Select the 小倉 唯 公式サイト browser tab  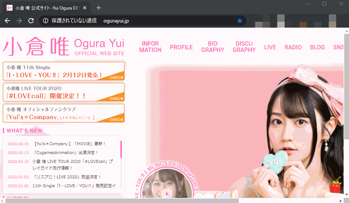(46, 8)
